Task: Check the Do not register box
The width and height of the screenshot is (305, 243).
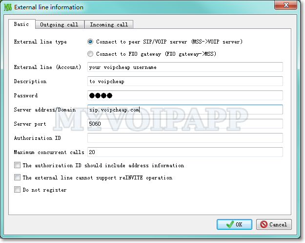Action: (x=17, y=190)
